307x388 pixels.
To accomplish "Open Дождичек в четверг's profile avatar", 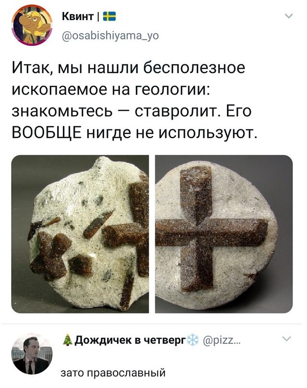I will click(x=32, y=354).
